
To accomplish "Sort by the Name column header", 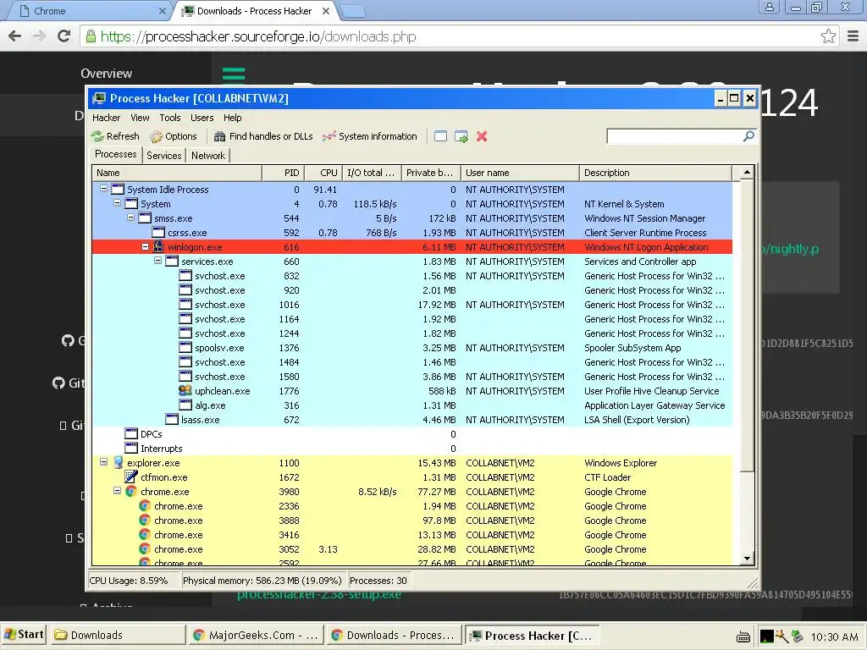I will click(177, 173).
